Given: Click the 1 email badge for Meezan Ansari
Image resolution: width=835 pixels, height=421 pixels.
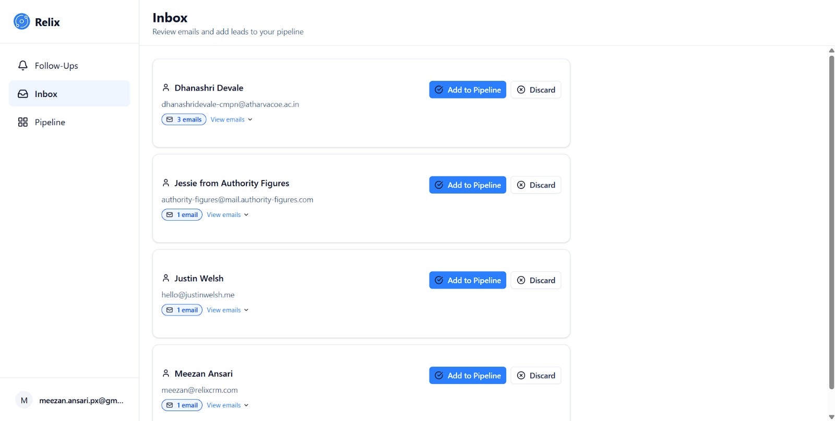Looking at the screenshot, I should [182, 405].
